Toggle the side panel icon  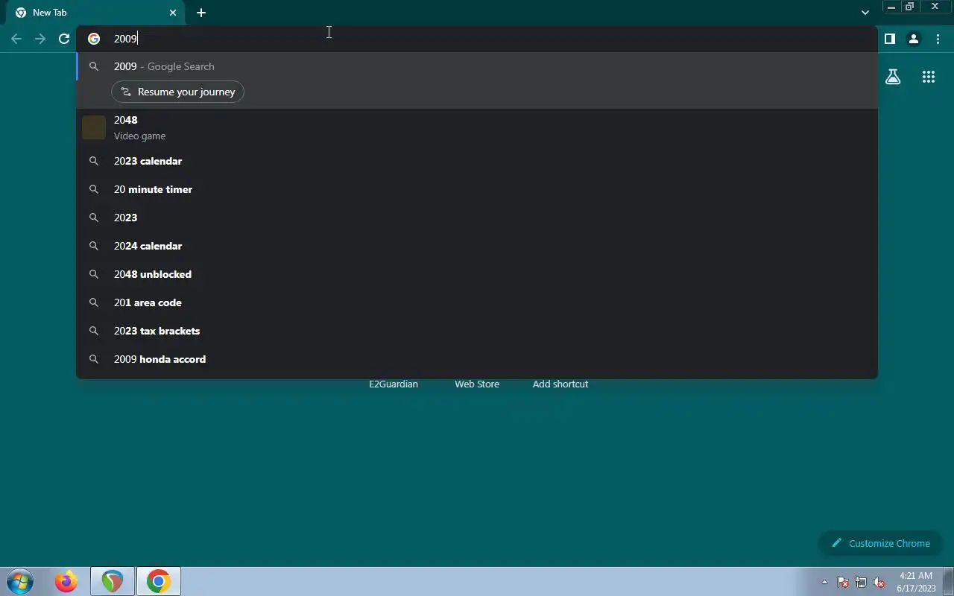point(889,39)
